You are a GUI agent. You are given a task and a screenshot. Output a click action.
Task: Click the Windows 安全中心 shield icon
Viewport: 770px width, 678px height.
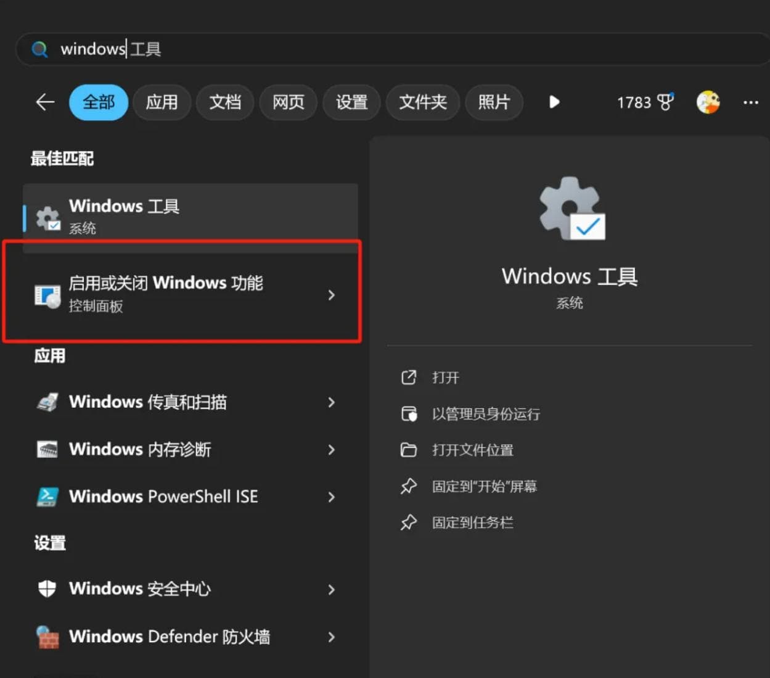tap(47, 589)
